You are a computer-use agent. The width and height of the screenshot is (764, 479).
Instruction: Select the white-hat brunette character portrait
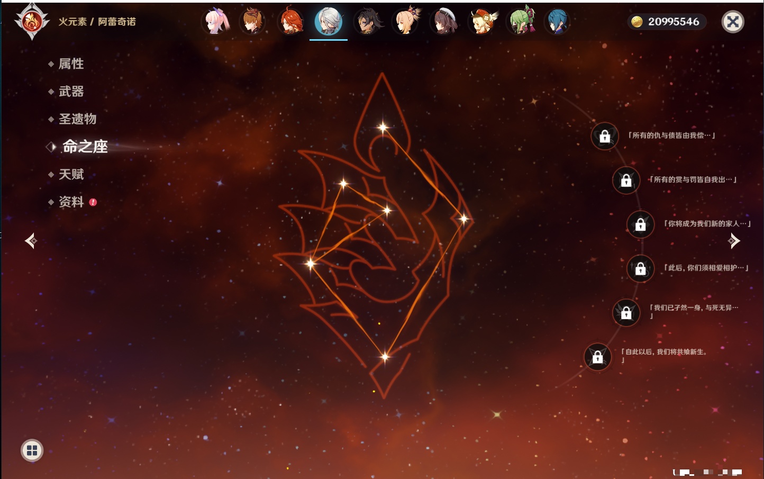point(444,22)
